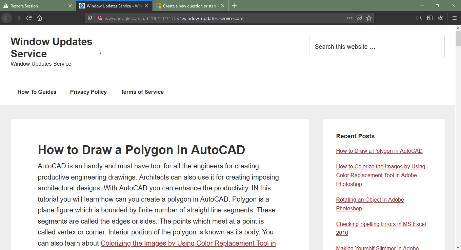Viewport: 461px width, 250px height.
Task: Click the Window Updates Service tagline text
Action: [x=41, y=64]
